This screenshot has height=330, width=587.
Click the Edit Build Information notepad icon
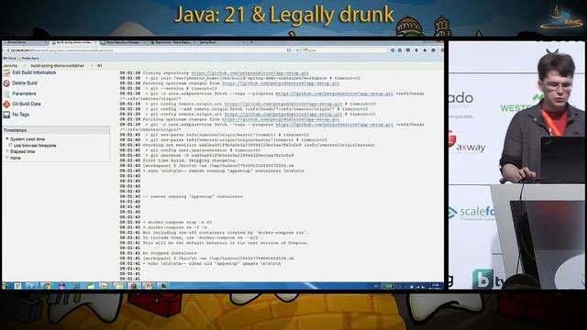[6, 73]
